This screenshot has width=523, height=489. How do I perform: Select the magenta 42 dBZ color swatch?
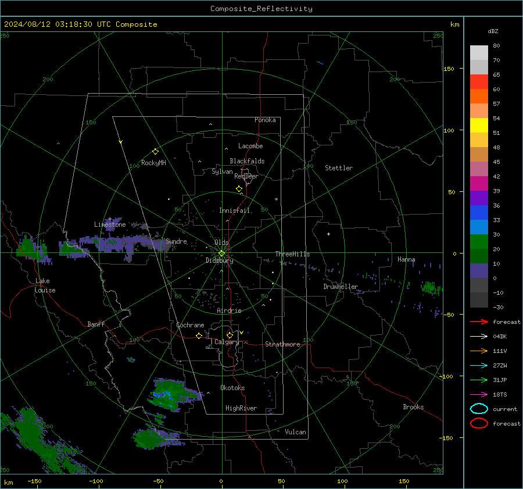[x=479, y=184]
